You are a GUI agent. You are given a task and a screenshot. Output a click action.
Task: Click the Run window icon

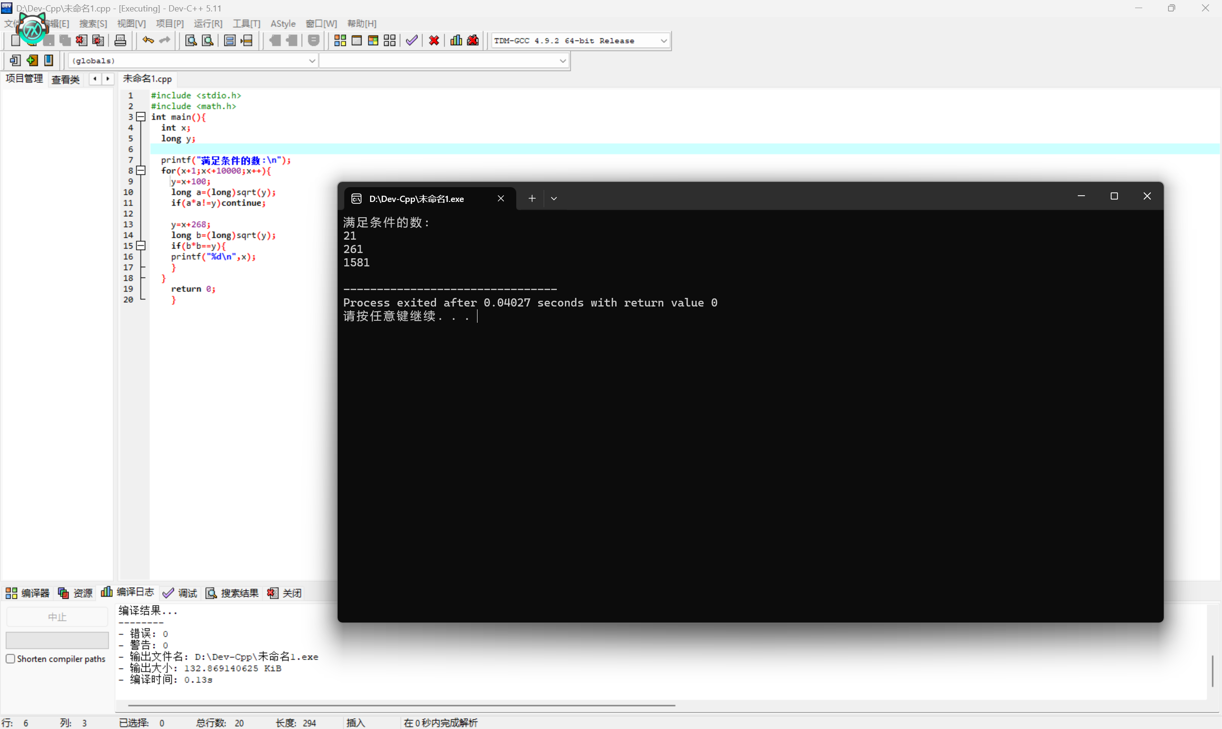[357, 40]
